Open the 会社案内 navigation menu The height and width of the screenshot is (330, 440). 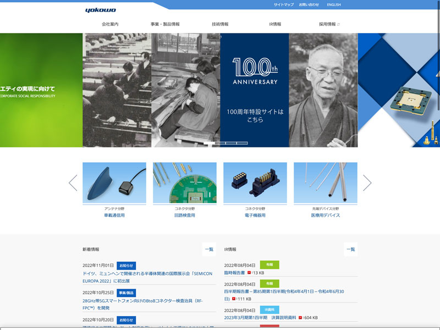(x=110, y=24)
